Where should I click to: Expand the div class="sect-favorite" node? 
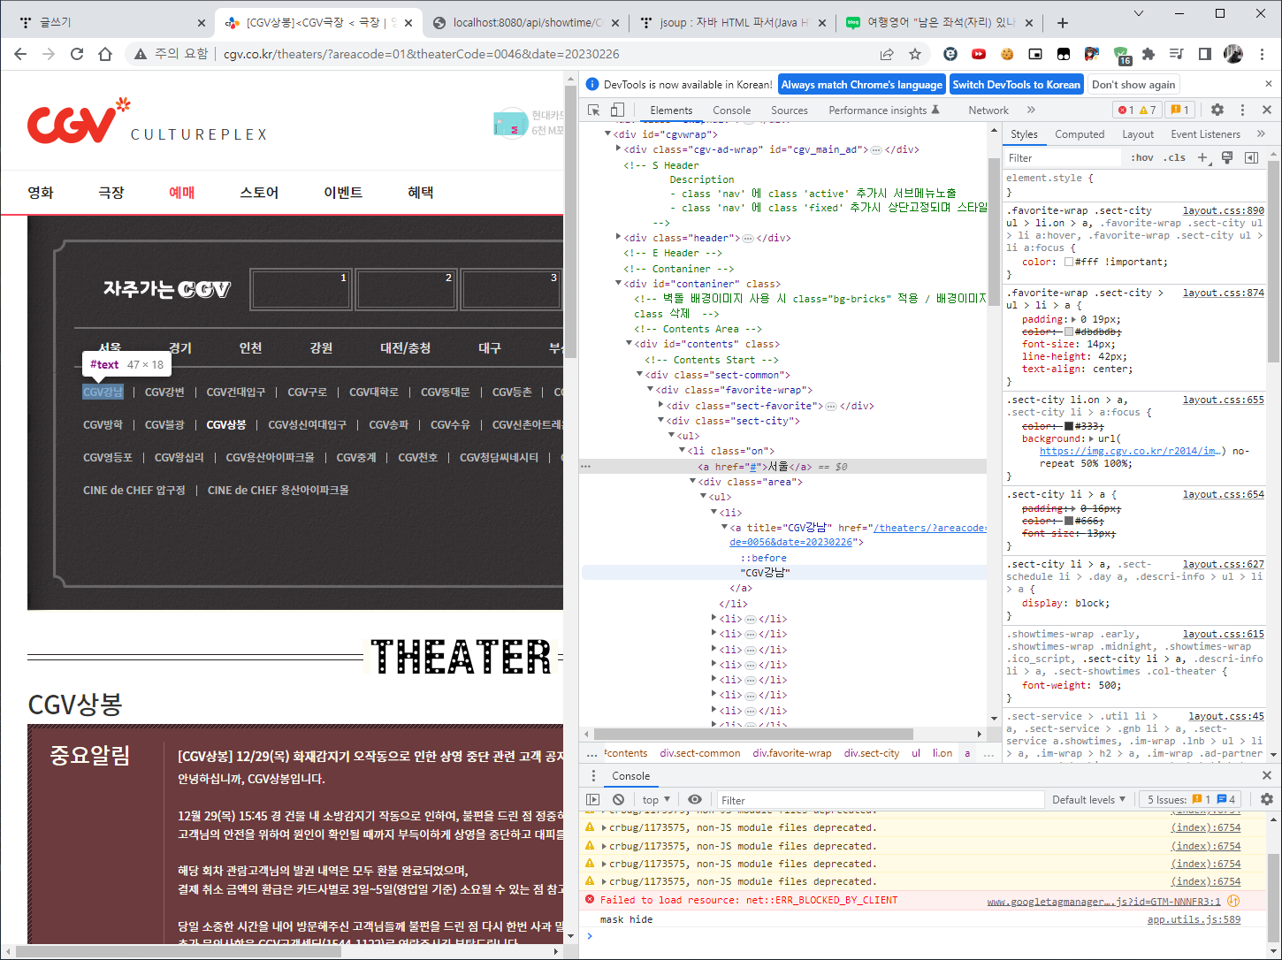(660, 405)
